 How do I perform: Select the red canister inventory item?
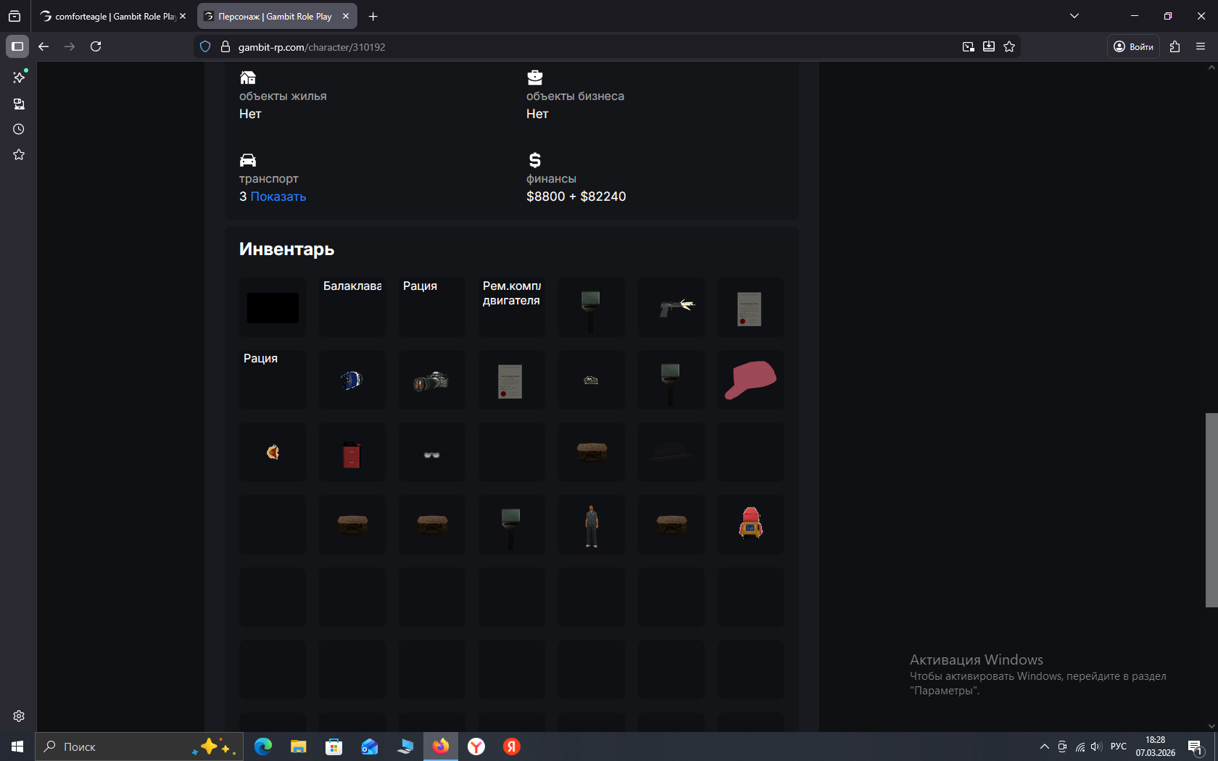pyautogui.click(x=352, y=453)
